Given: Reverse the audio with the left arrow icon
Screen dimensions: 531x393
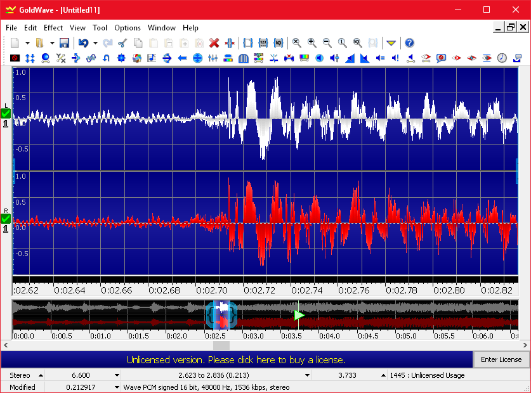Looking at the screenshot, I should tap(182, 58).
